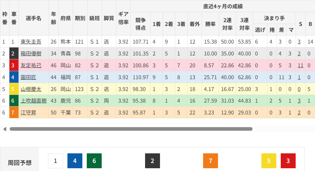Click rider name 上吹越直樹

tap(33, 101)
